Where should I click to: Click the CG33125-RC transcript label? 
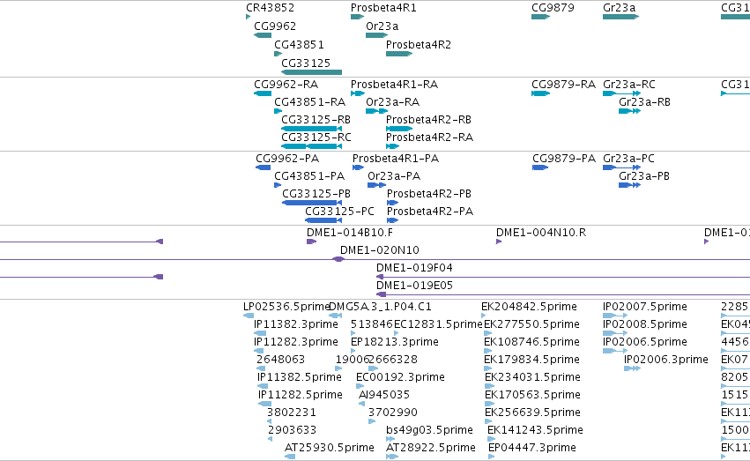pyautogui.click(x=316, y=138)
